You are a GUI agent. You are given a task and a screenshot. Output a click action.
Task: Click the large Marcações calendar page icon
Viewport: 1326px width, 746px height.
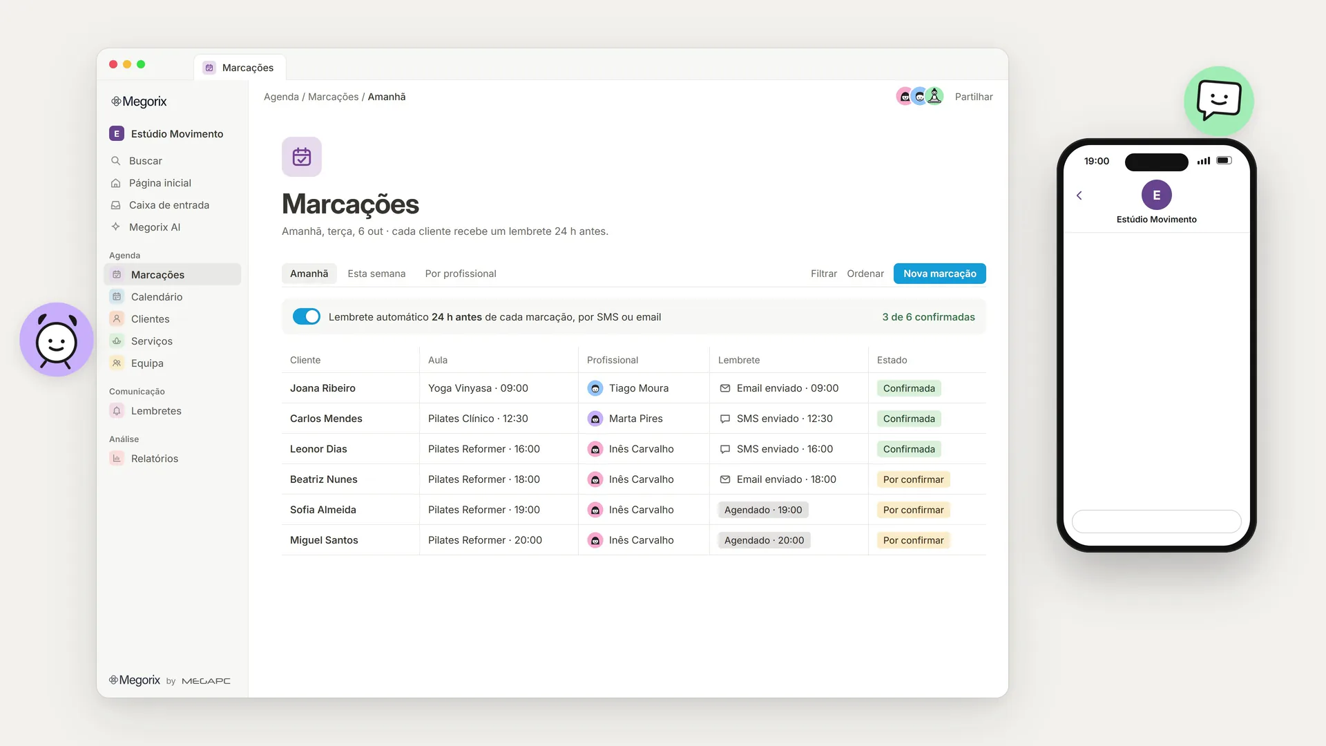tap(302, 157)
